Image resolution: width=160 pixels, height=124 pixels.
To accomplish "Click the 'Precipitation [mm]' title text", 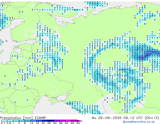I will coord(16,118).
